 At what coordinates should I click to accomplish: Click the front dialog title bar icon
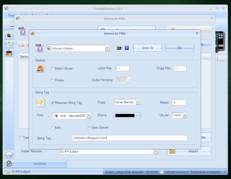[32, 34]
